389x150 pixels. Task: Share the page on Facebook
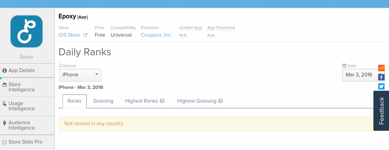[x=381, y=77]
